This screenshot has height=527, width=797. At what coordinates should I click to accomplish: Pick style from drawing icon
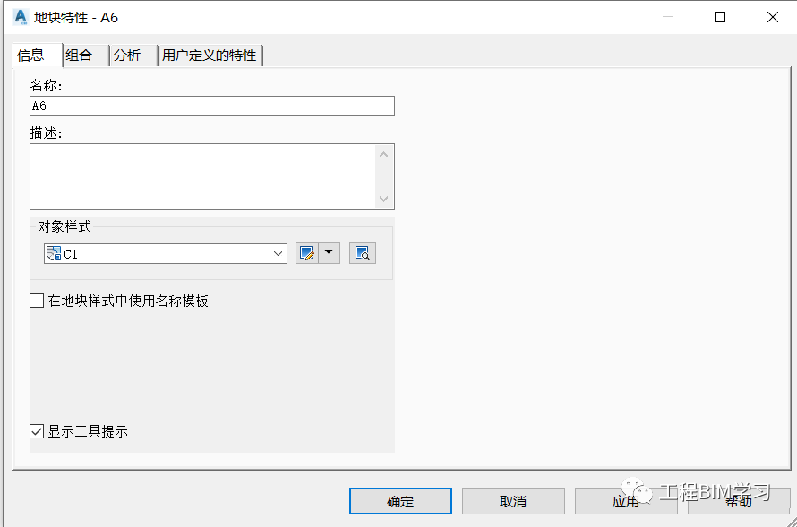(363, 253)
